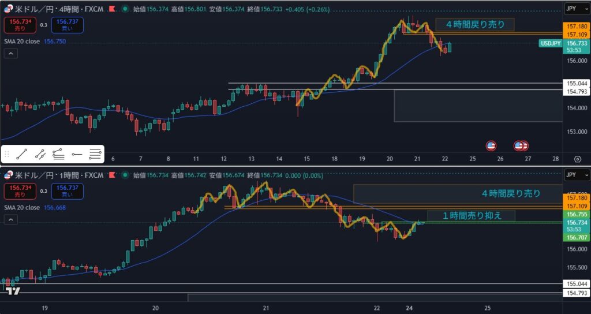Open JPY currency dropdown on lower chart

tap(577, 175)
